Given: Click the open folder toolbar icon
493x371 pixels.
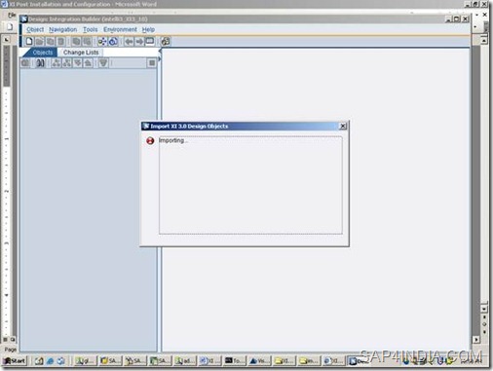Looking at the screenshot, I should pos(39,41).
